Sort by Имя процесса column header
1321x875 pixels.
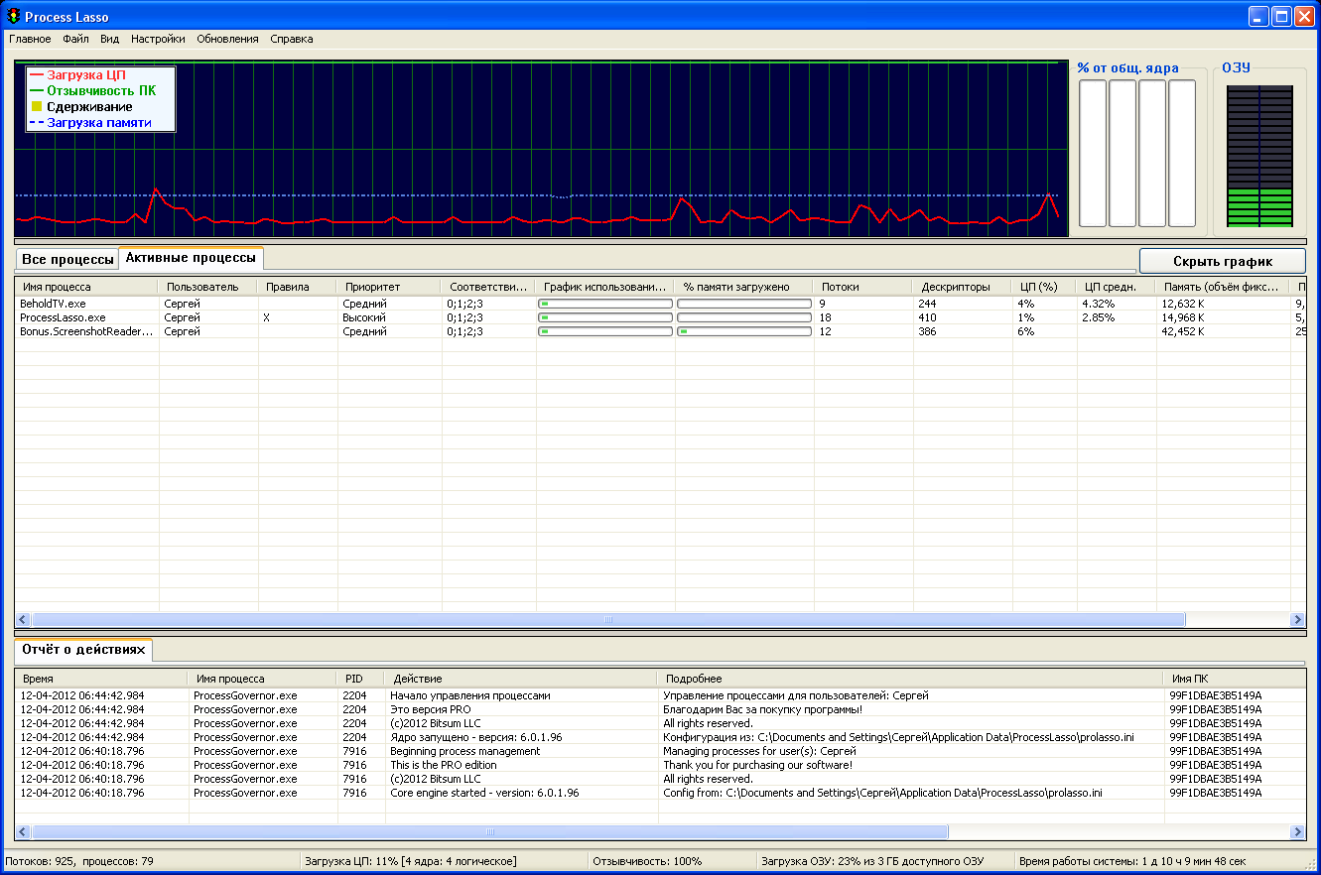[x=86, y=287]
